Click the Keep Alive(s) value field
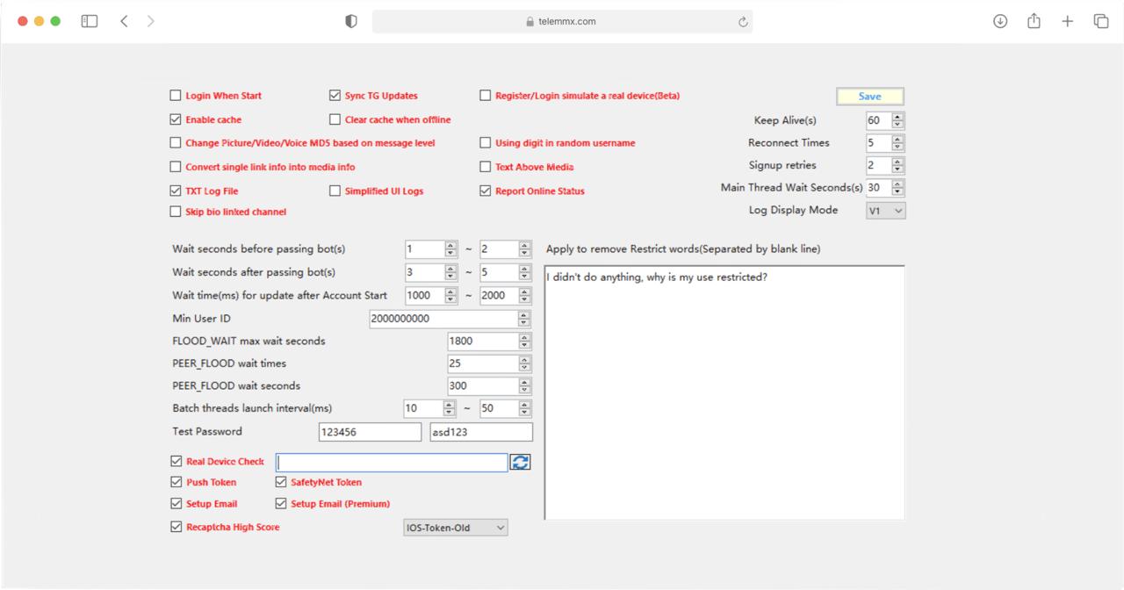Screen dimensions: 1124x590 coord(878,120)
